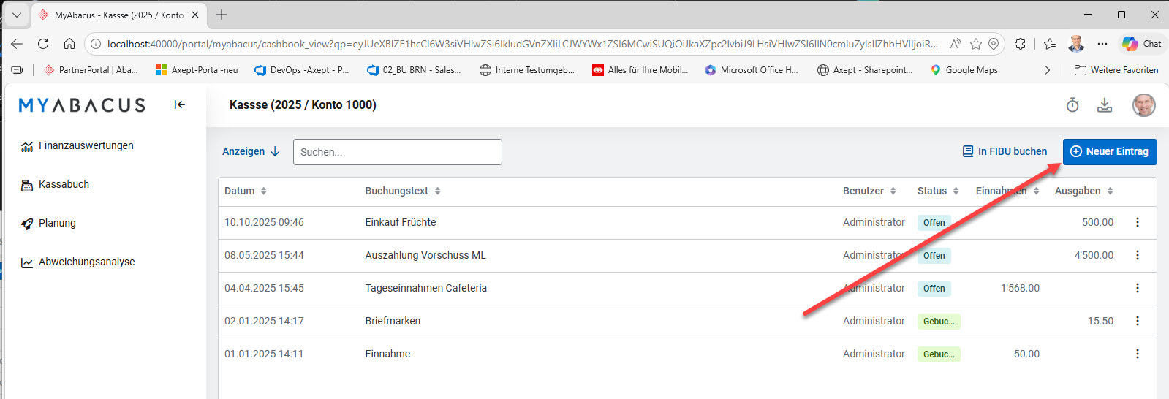Open Interne Testumgebung bookmark
The width and height of the screenshot is (1169, 399).
(526, 70)
